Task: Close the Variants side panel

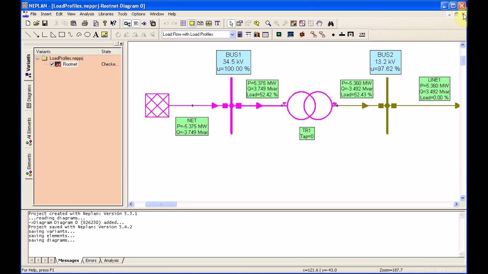Action: pyautogui.click(x=121, y=44)
